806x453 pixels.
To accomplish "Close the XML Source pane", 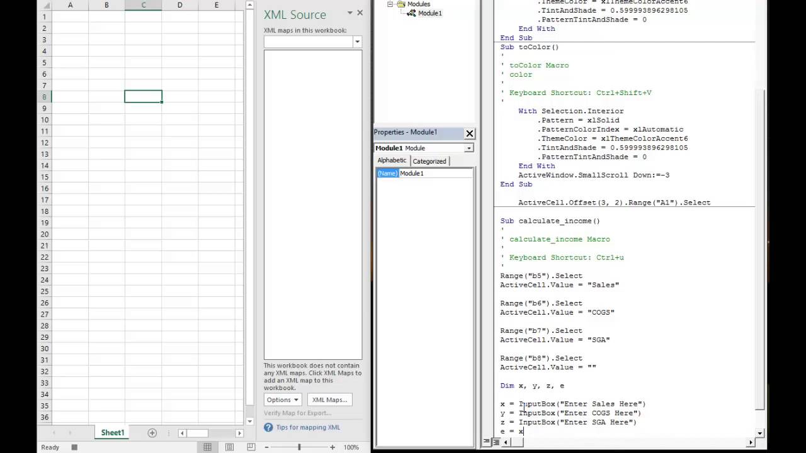I will point(360,13).
